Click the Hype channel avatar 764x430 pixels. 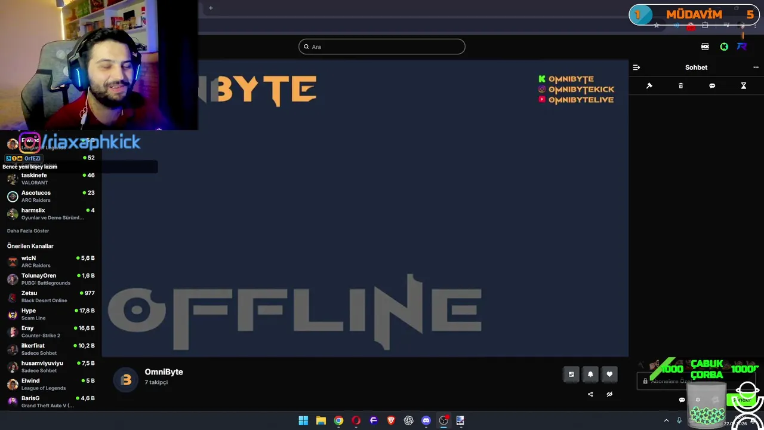(x=13, y=314)
